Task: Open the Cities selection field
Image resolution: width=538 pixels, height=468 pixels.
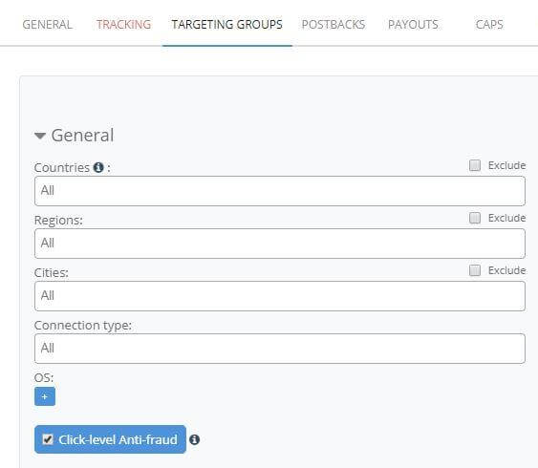Action: coord(280,296)
